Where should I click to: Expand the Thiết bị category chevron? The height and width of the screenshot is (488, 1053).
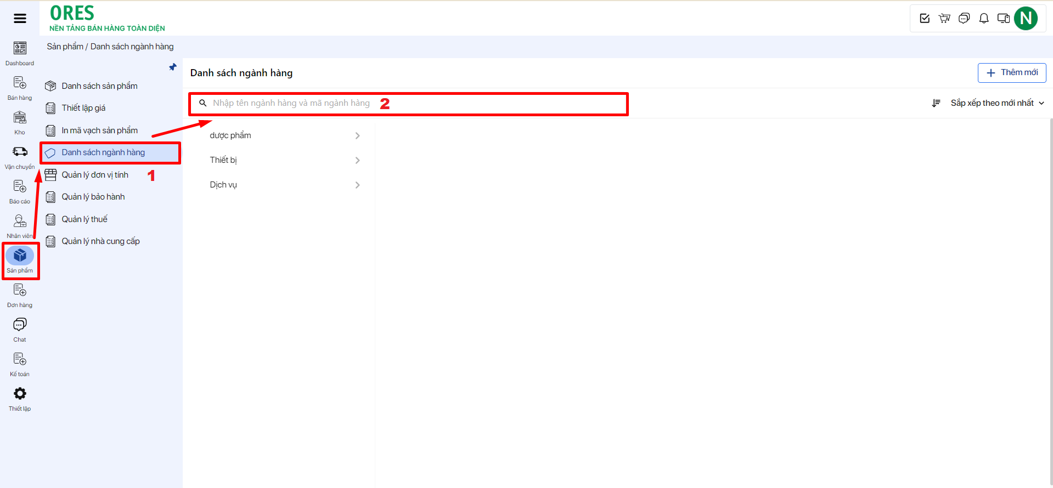point(357,160)
